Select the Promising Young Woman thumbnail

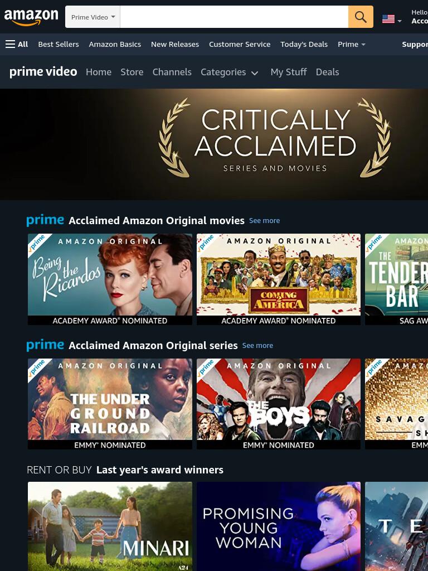pos(279,526)
